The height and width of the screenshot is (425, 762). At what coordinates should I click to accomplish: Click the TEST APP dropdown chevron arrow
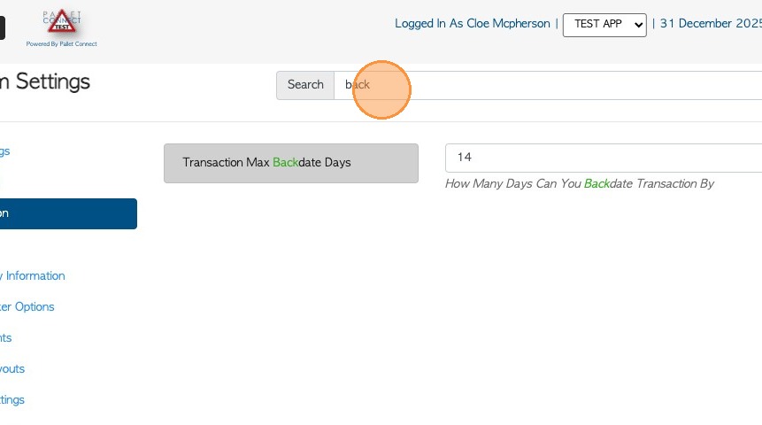click(639, 25)
